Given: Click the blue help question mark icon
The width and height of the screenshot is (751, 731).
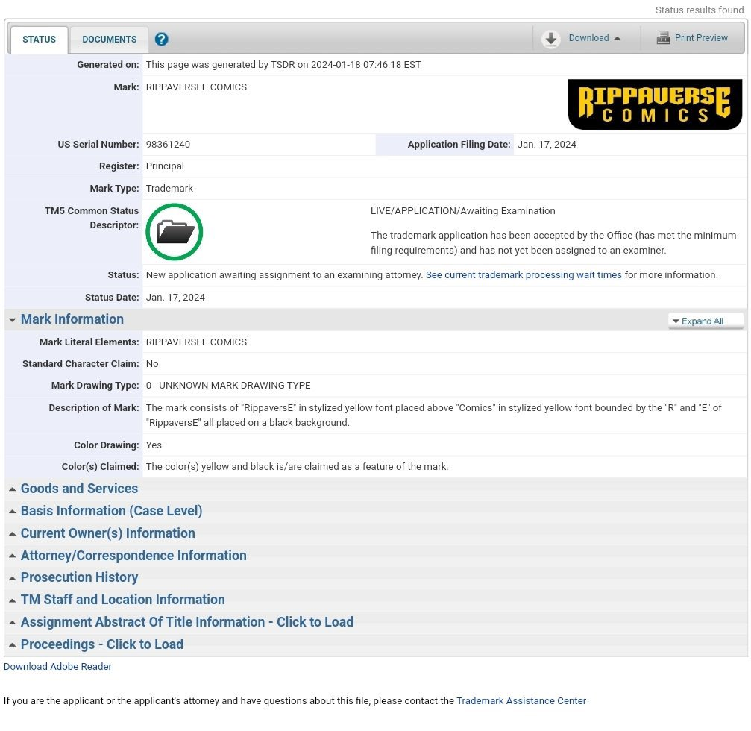Looking at the screenshot, I should click(161, 39).
